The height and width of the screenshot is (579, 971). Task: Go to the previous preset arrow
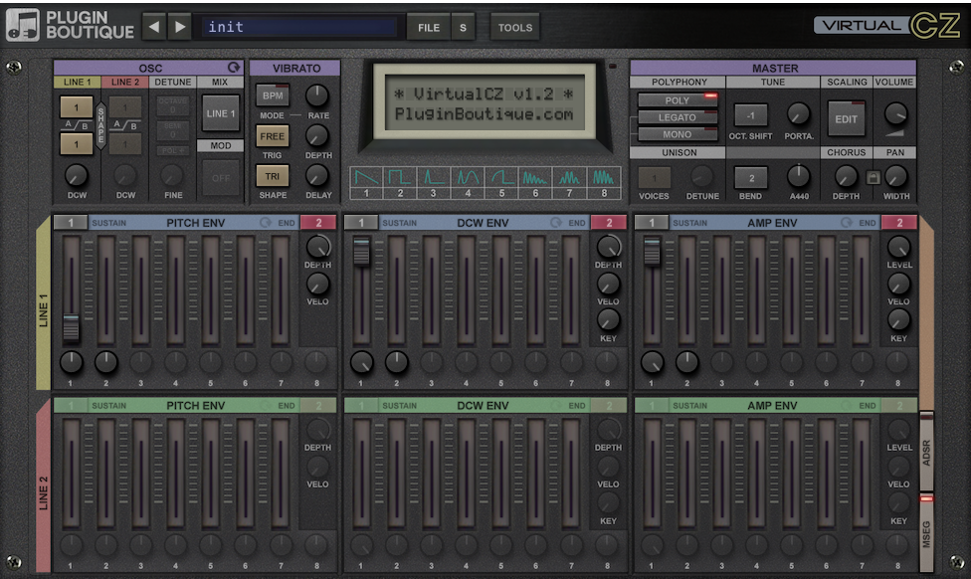pyautogui.click(x=154, y=27)
